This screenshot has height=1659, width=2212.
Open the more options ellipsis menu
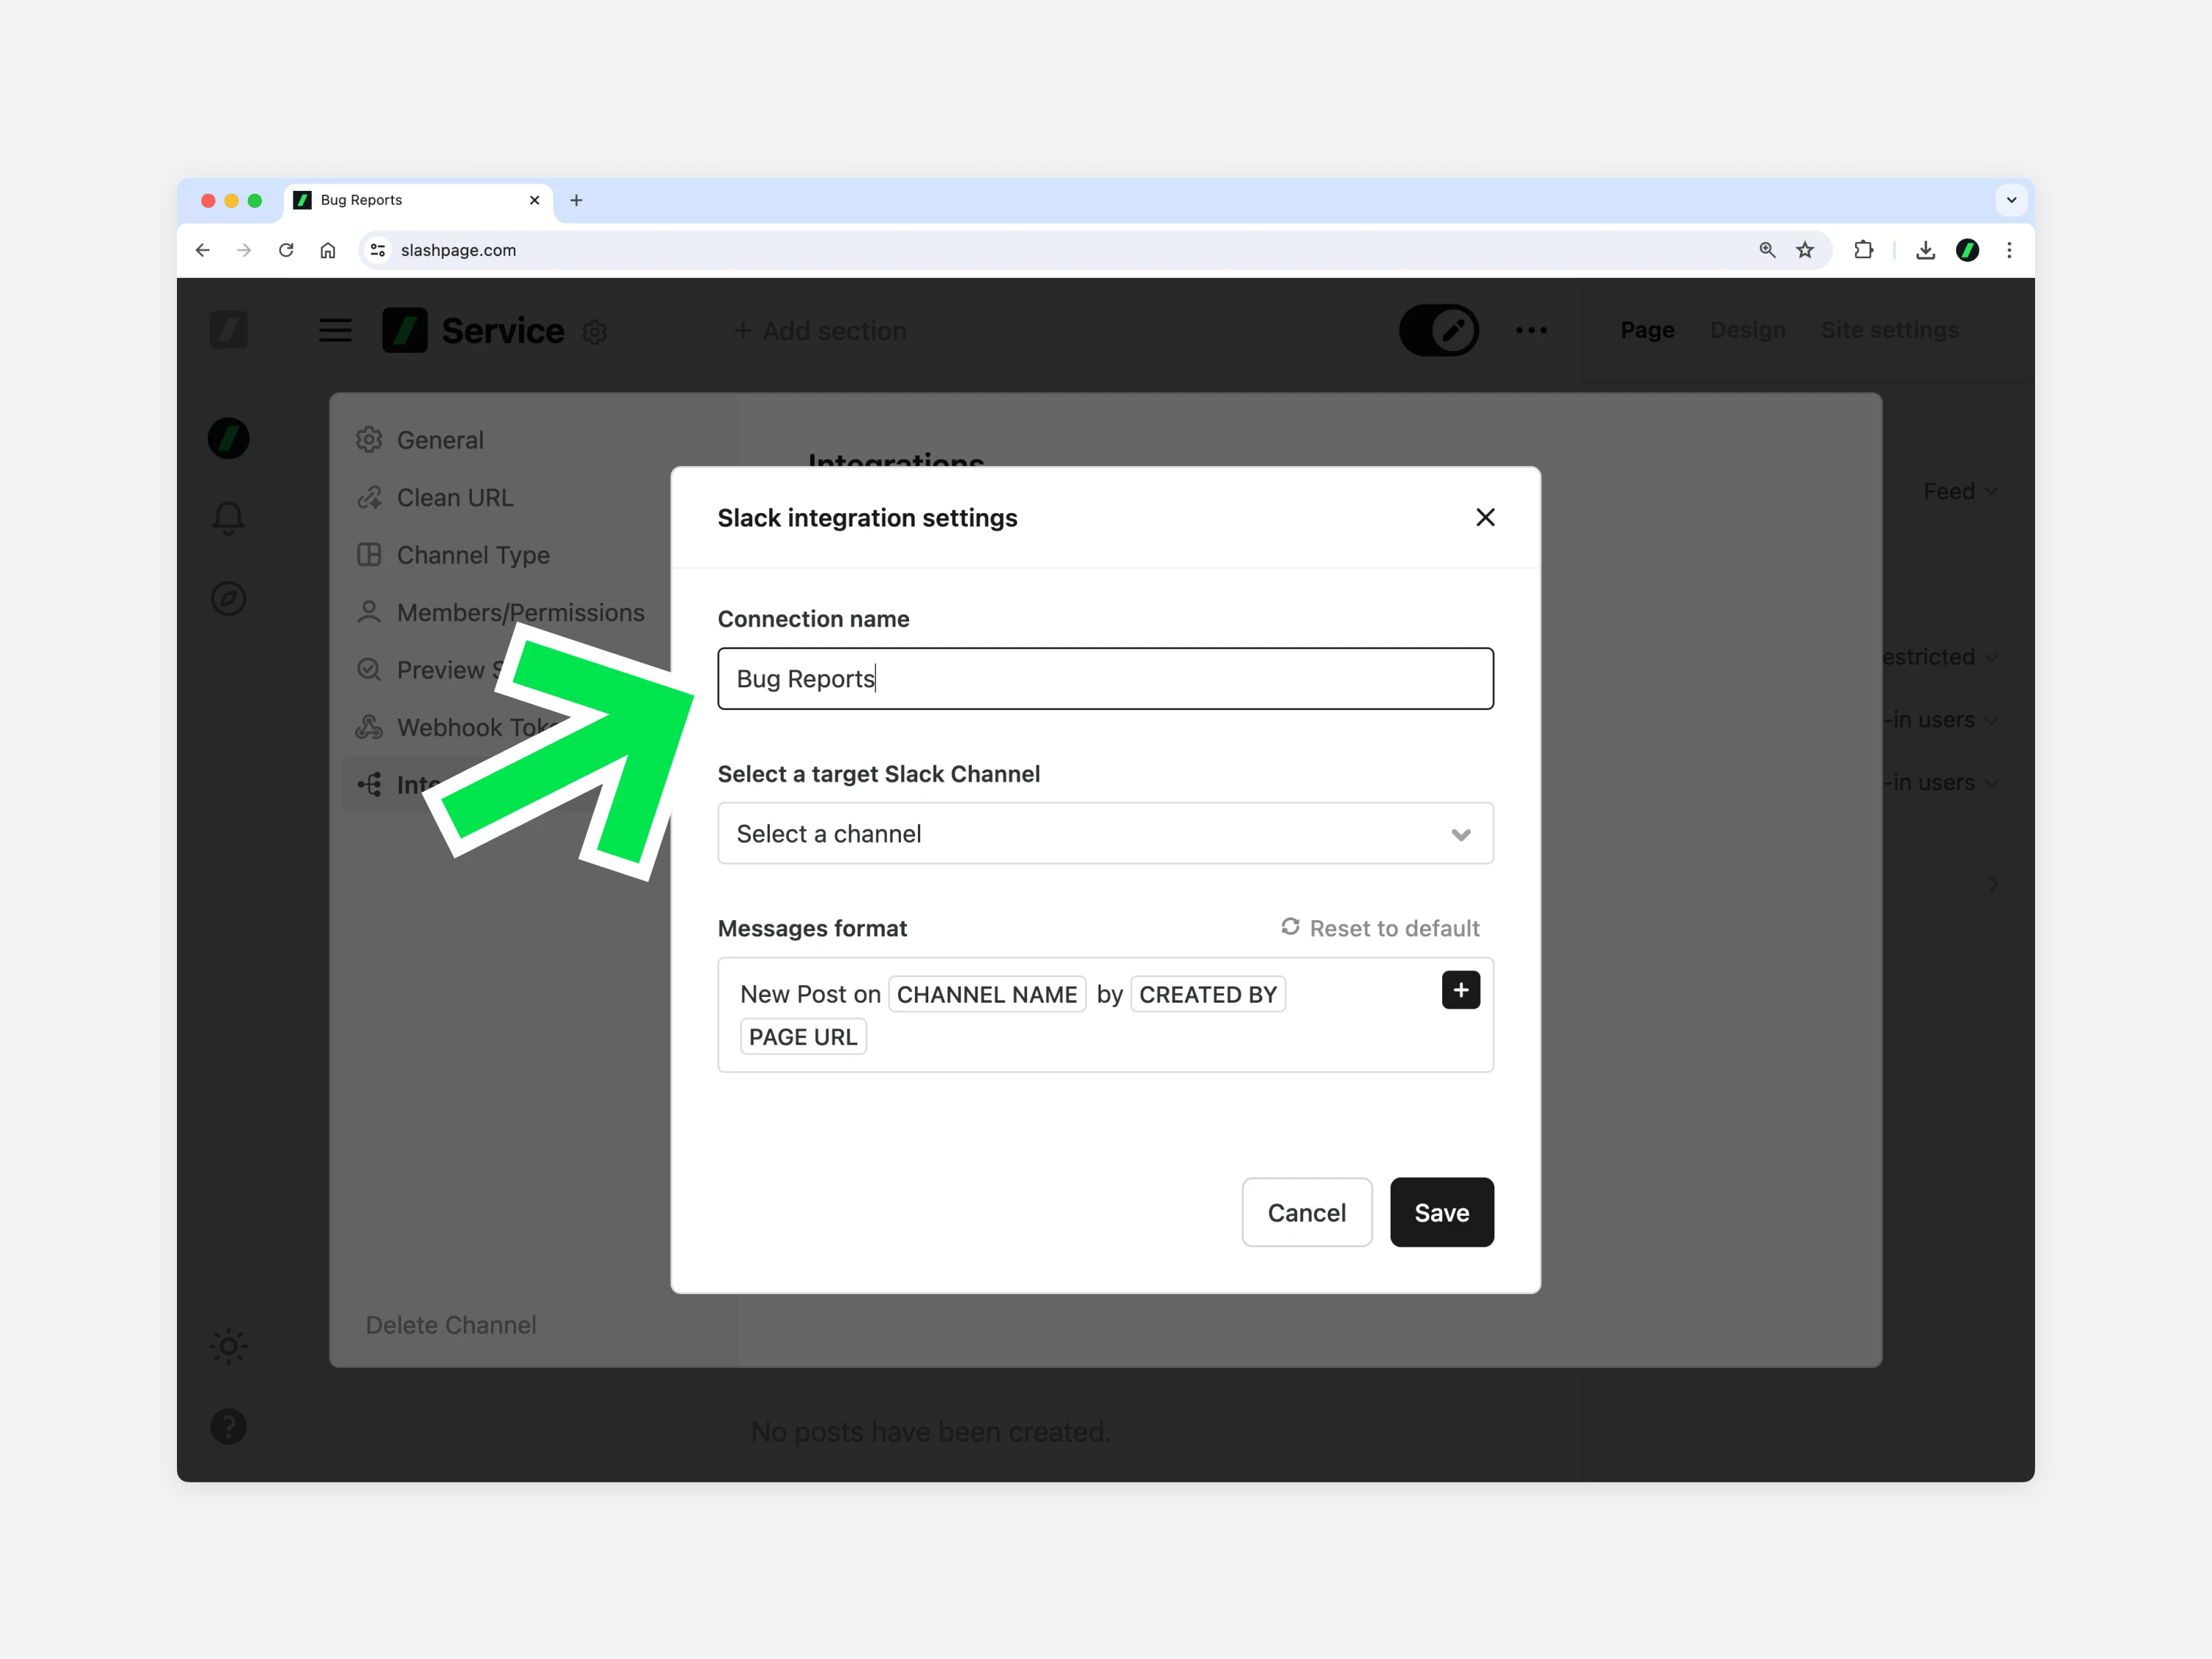1531,330
